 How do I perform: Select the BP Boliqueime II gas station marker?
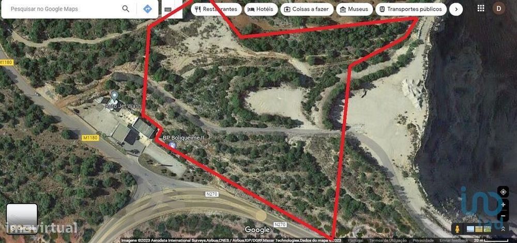(172, 144)
